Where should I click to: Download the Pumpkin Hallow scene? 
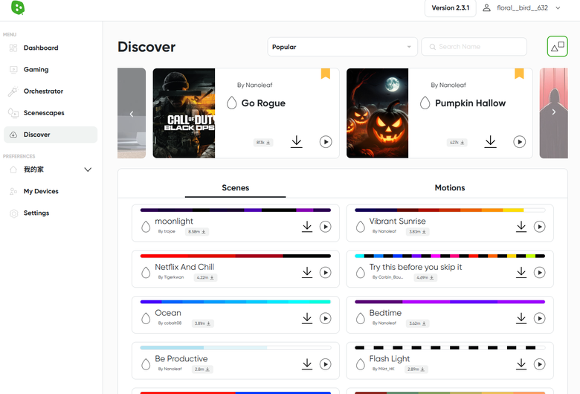point(490,142)
